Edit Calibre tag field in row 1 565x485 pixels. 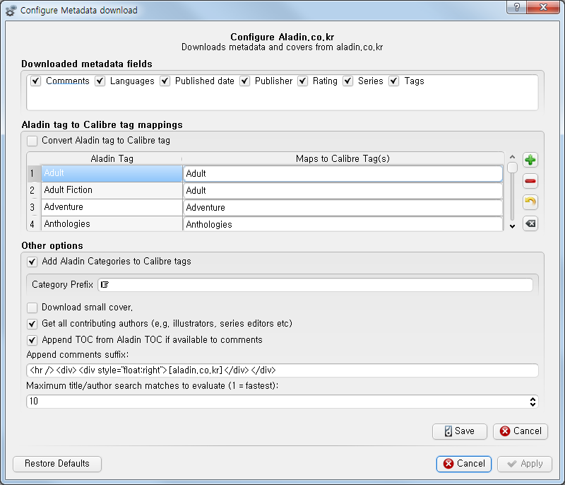(343, 173)
